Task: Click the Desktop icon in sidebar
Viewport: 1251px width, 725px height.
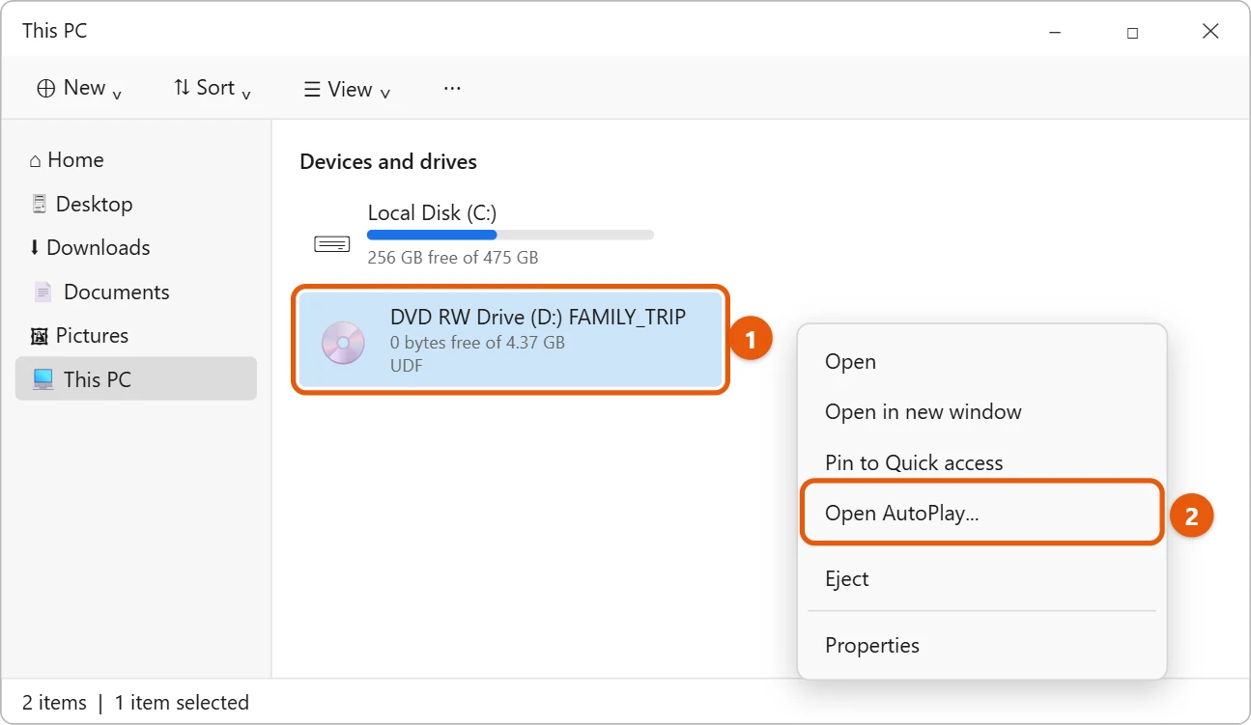Action: tap(40, 204)
